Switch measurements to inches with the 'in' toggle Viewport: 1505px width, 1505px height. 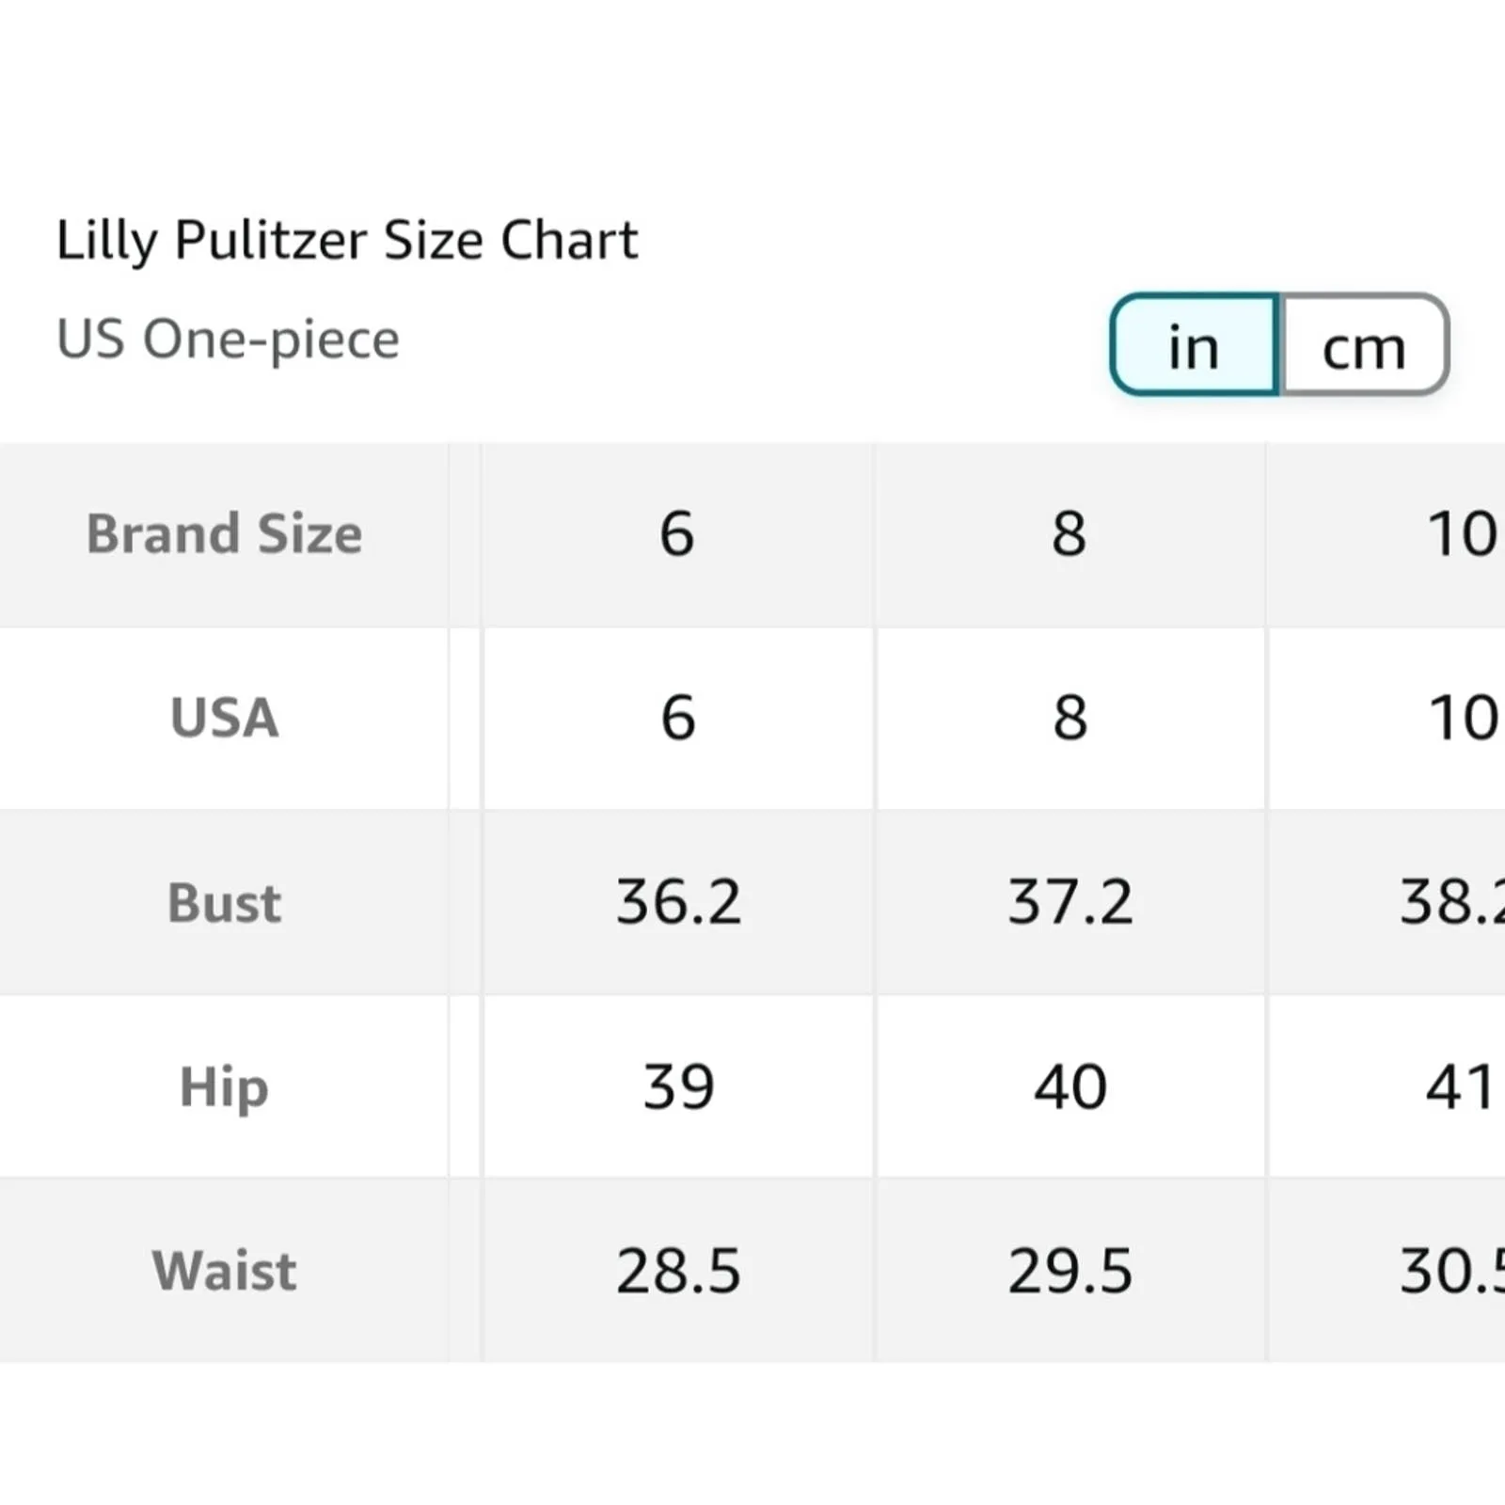click(x=1194, y=345)
